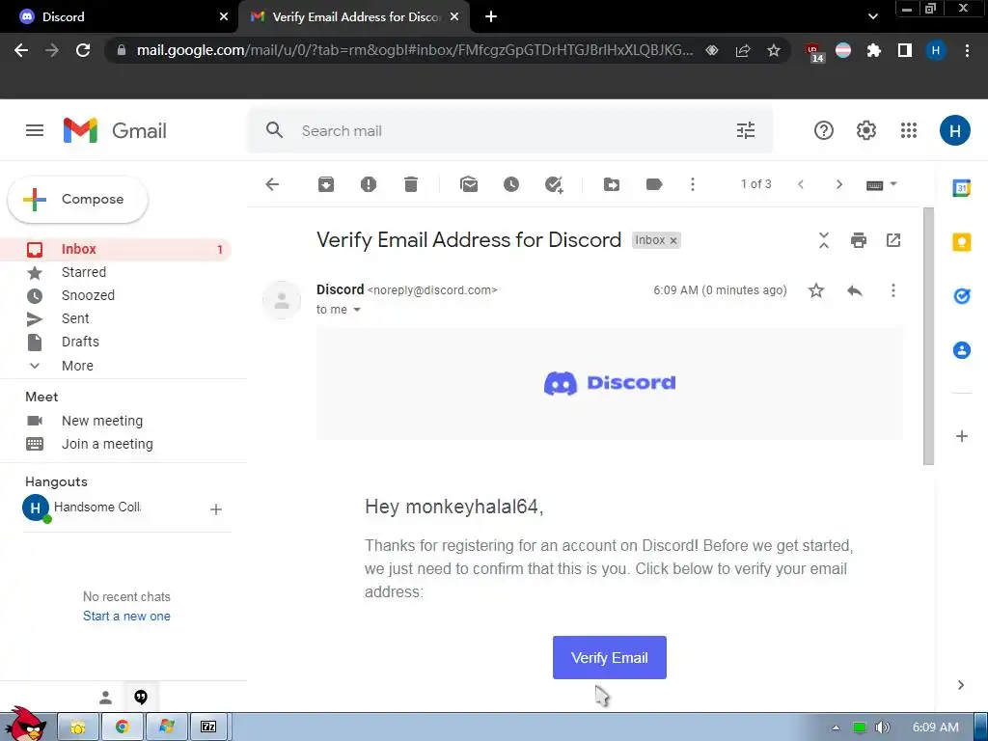988x741 pixels.
Task: Open Contacts side panel
Action: point(962,349)
